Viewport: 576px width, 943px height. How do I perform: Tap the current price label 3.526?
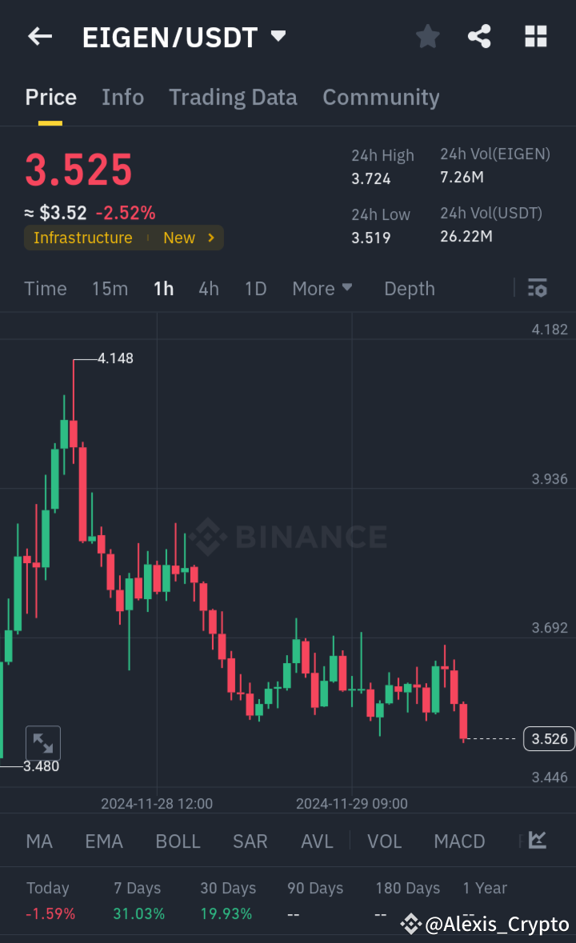click(x=548, y=738)
